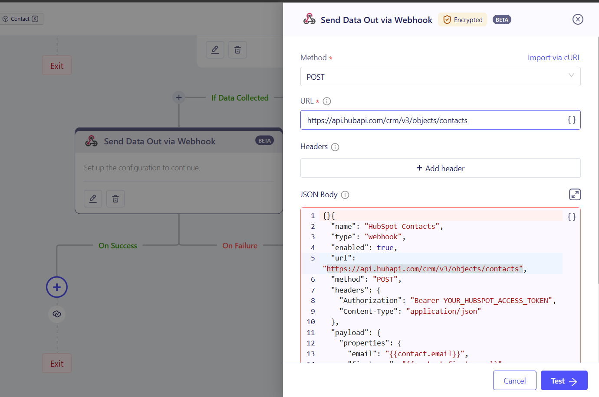Click the Encrypted badge
This screenshot has height=397, width=599.
[x=463, y=20]
